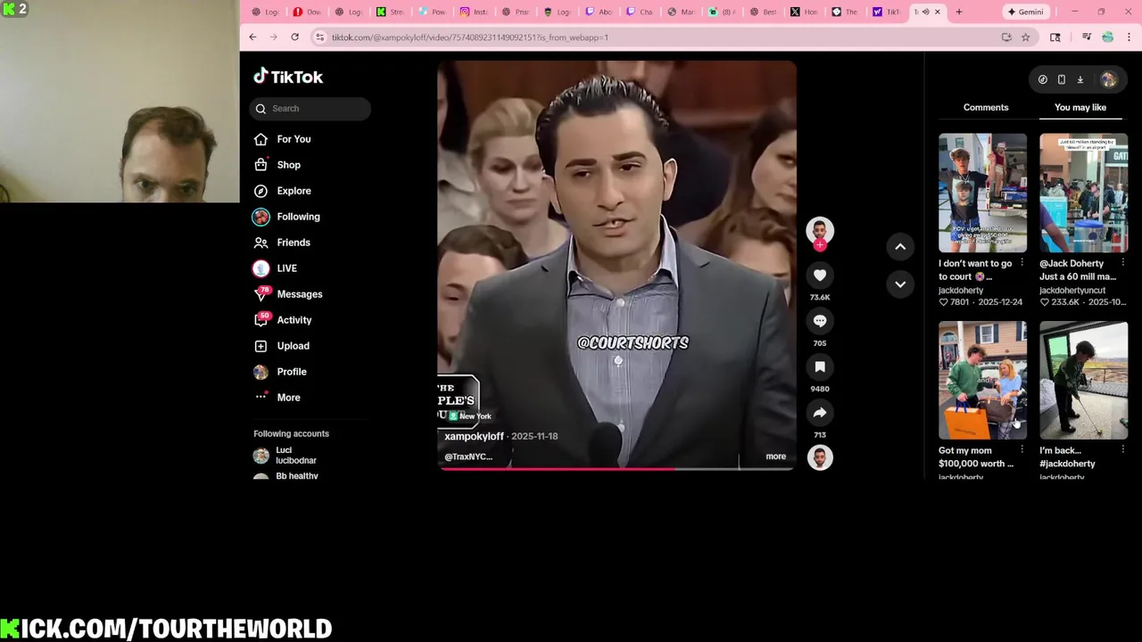Viewport: 1142px width, 642px height.
Task: Go to the Explore page
Action: [283, 191]
